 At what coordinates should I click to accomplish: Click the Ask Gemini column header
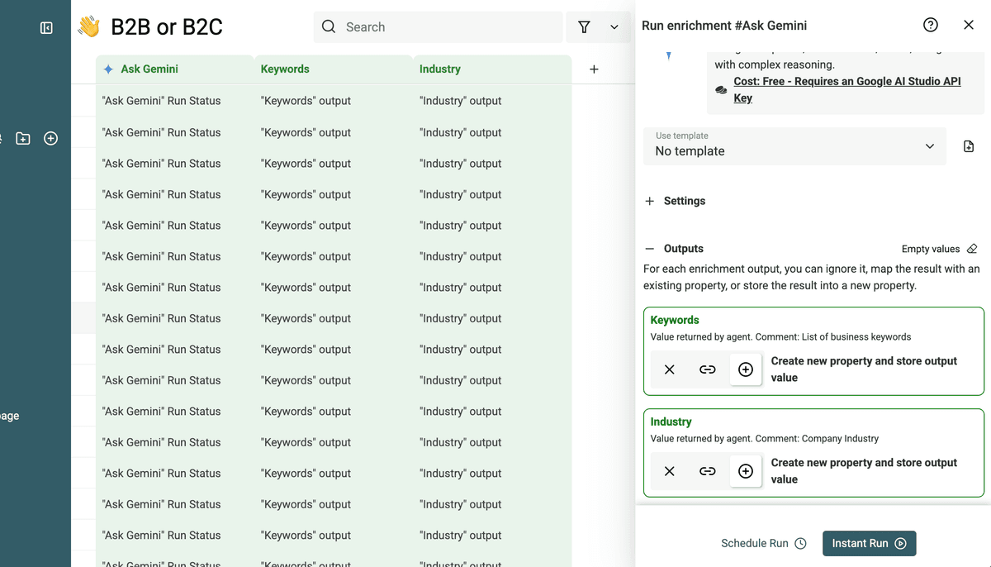point(175,69)
